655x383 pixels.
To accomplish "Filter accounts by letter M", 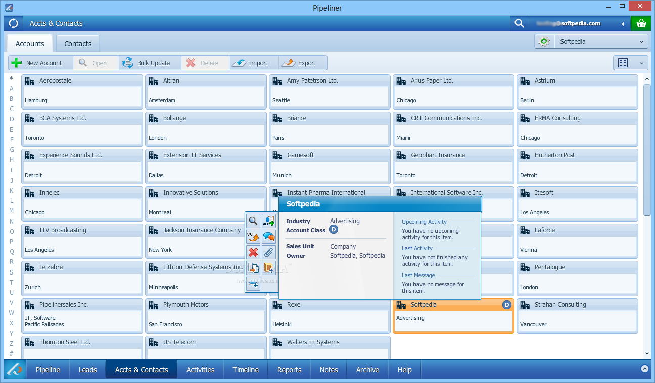I will (12, 211).
